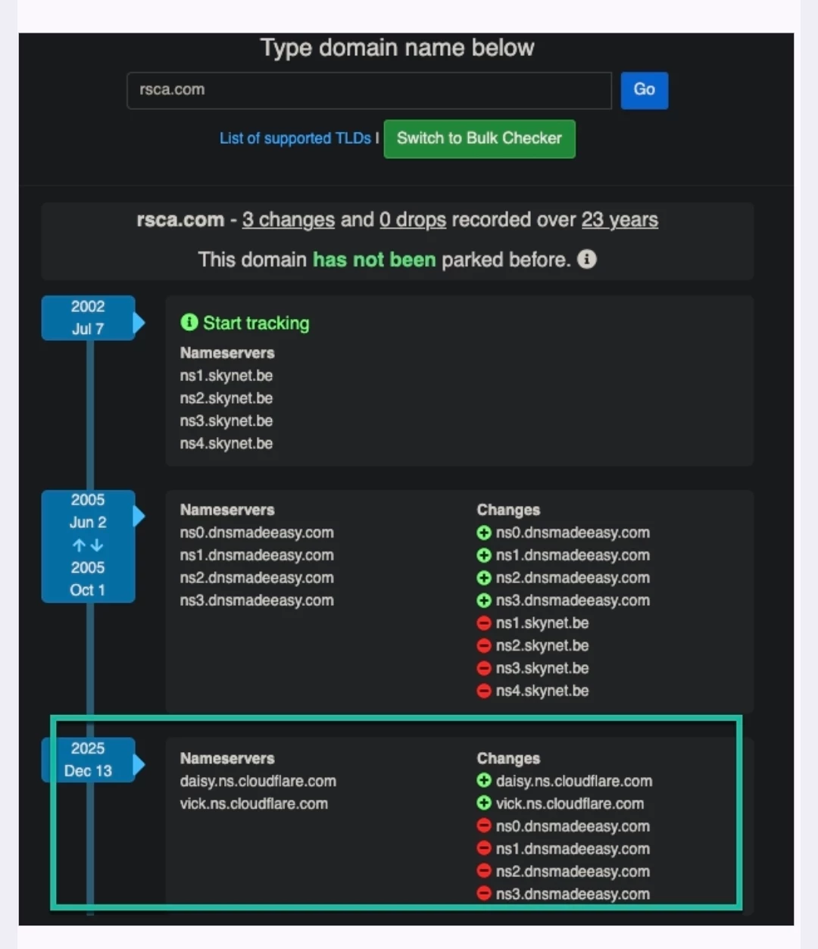Click the 2005 Jun 2 timeline marker
The image size is (818, 949).
coord(88,511)
